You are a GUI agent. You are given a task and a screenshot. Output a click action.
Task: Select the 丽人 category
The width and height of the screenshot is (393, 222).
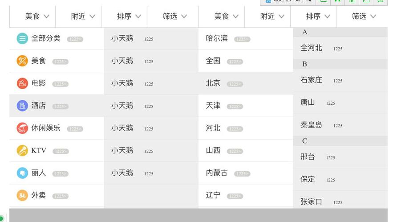click(57, 173)
